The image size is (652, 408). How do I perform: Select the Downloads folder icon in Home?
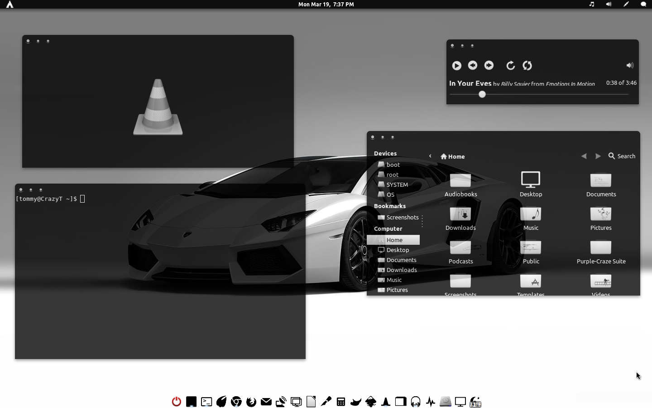[x=460, y=219]
